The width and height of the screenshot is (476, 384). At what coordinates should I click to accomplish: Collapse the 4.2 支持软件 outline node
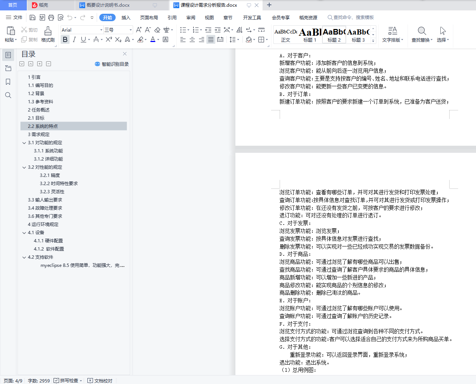pyautogui.click(x=24, y=257)
